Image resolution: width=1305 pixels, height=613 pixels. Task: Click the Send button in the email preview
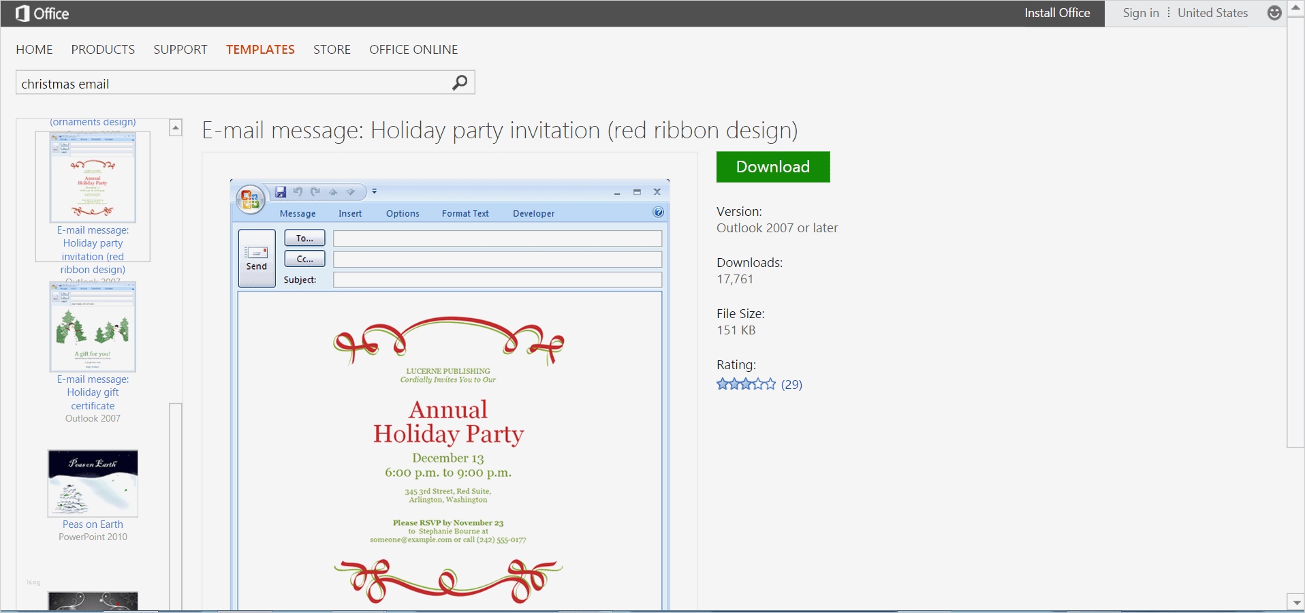click(255, 259)
